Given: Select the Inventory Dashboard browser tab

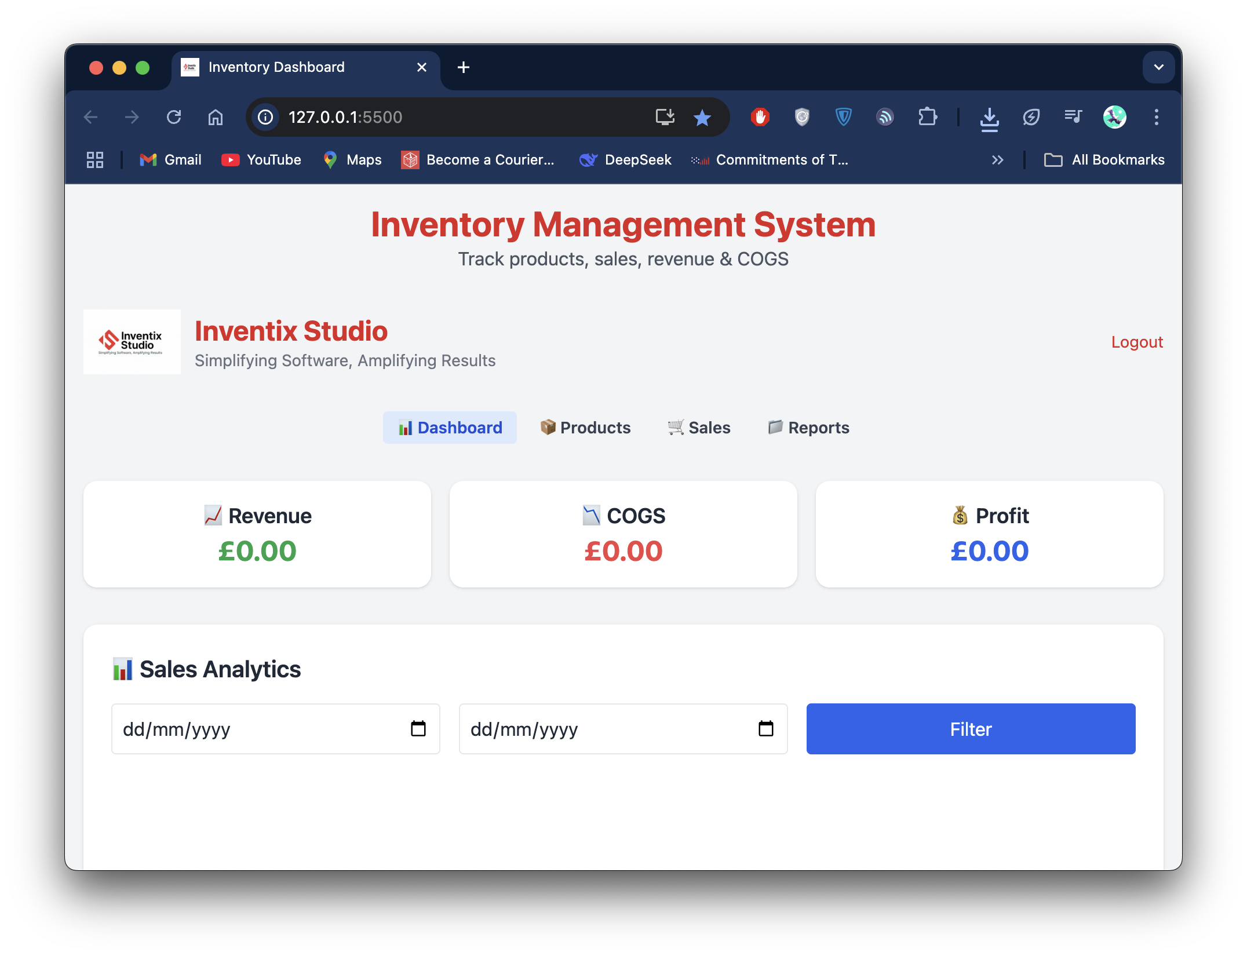Looking at the screenshot, I should 305,68.
